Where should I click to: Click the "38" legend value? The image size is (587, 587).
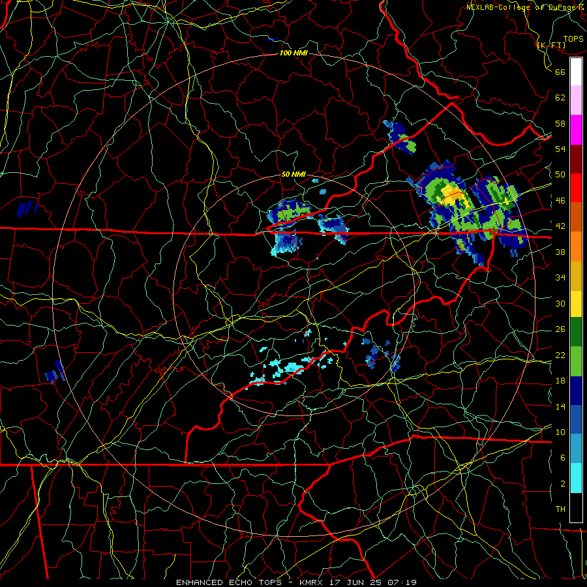pyautogui.click(x=560, y=252)
